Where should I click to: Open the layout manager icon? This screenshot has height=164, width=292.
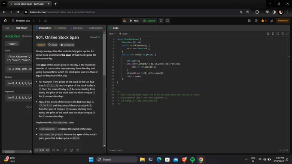[x=249, y=21]
